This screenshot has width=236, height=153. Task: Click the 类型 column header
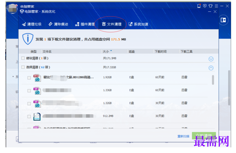[33, 52]
